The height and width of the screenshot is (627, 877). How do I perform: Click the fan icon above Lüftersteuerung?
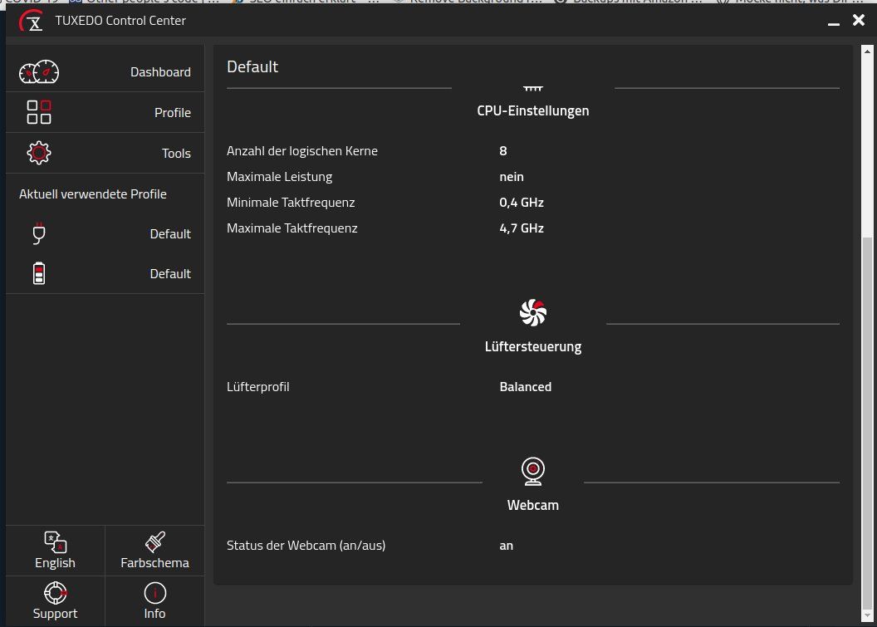(x=533, y=312)
